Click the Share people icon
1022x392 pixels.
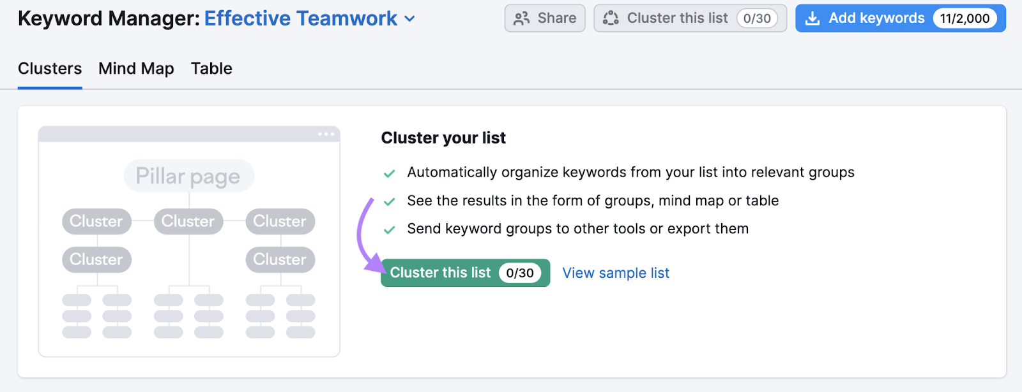point(521,18)
